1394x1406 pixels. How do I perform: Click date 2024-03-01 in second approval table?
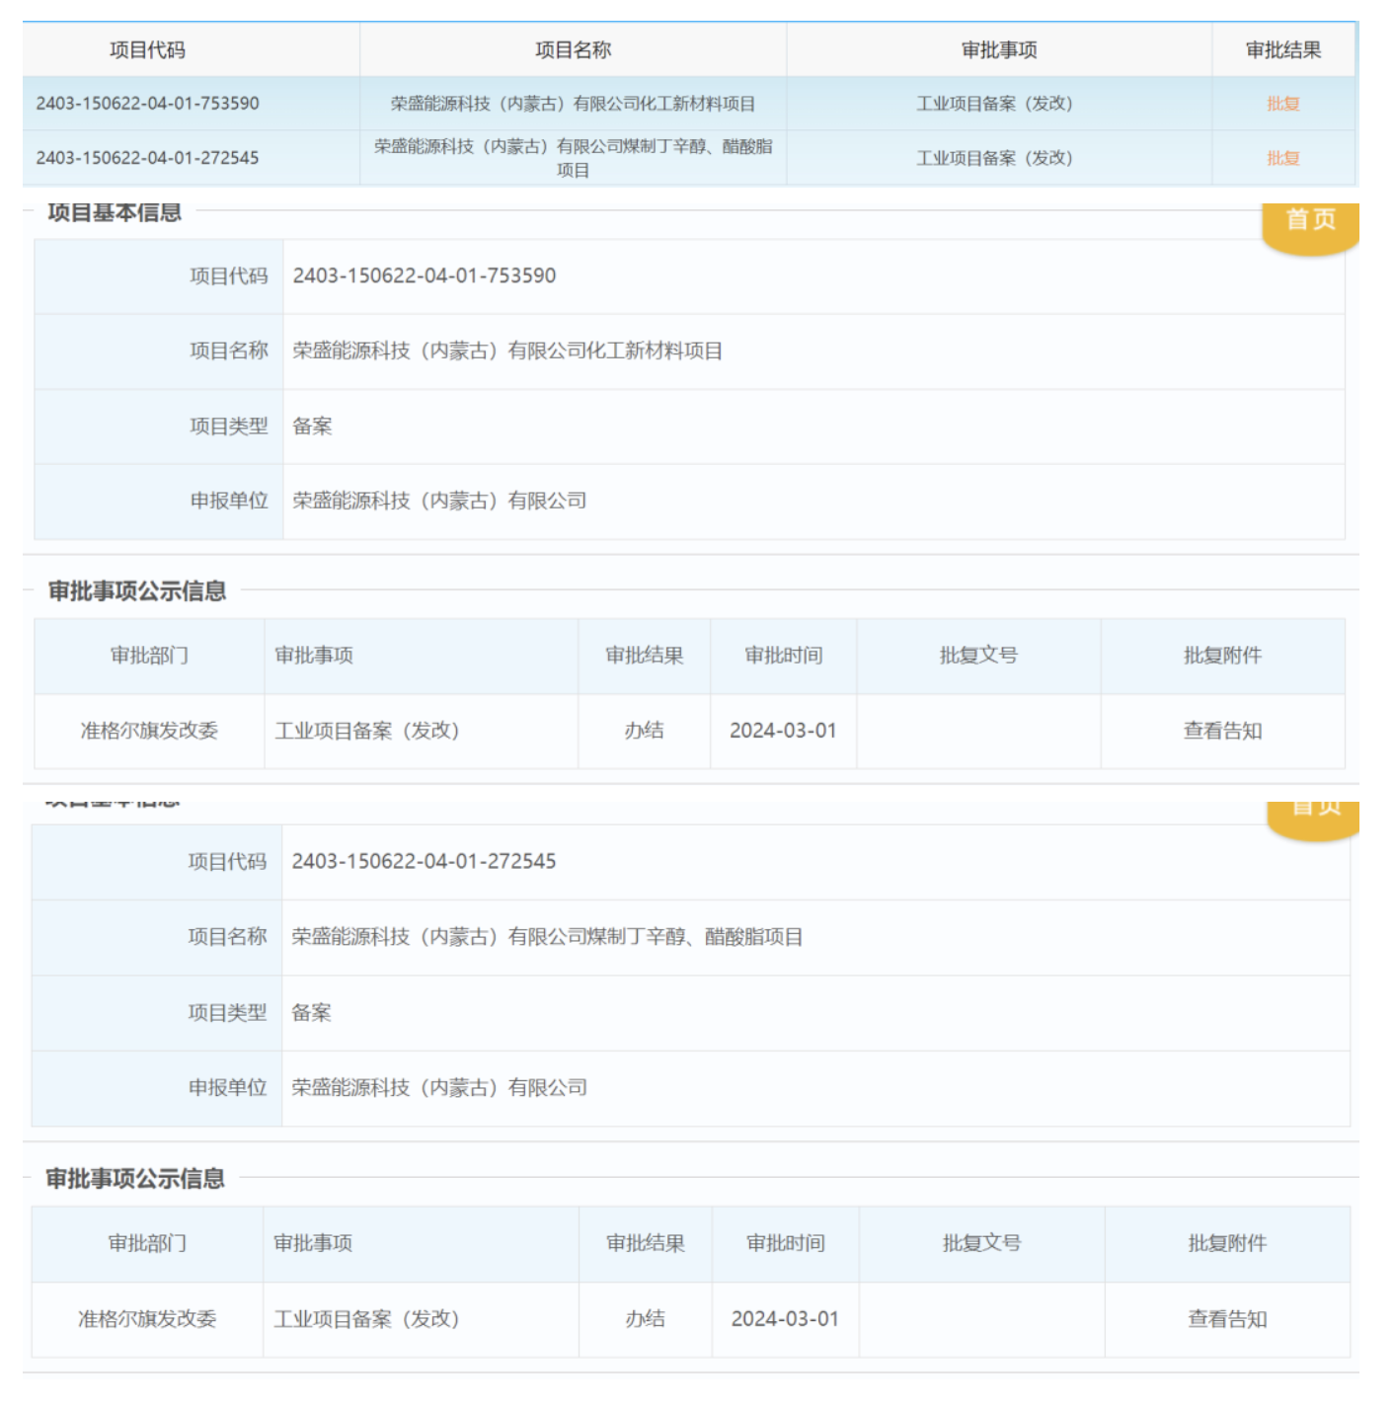click(785, 1319)
